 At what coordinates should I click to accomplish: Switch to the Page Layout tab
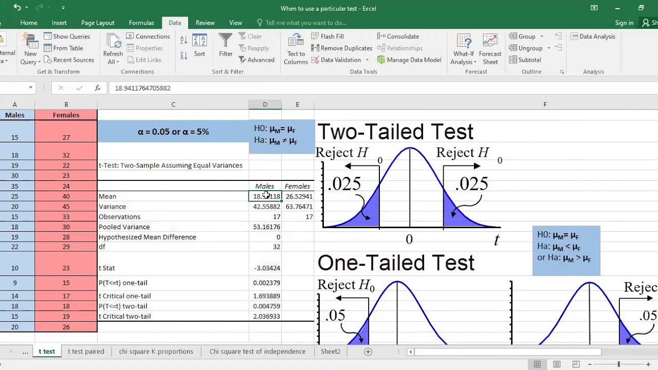tap(98, 23)
